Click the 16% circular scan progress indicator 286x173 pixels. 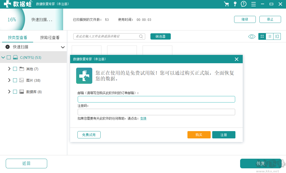pyautogui.click(x=12, y=19)
